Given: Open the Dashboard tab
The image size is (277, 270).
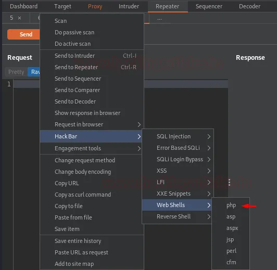Looking at the screenshot, I should 23,6.
